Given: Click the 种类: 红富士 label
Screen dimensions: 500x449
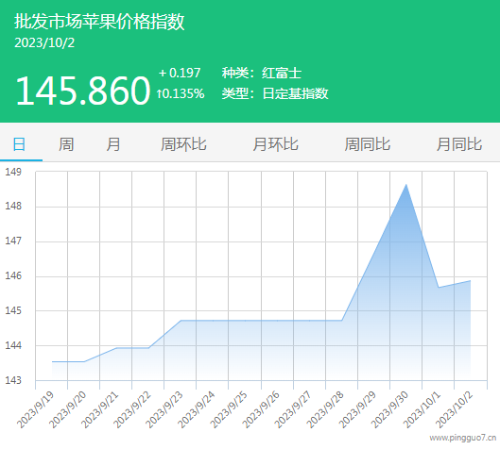Looking at the screenshot, I should point(262,73).
